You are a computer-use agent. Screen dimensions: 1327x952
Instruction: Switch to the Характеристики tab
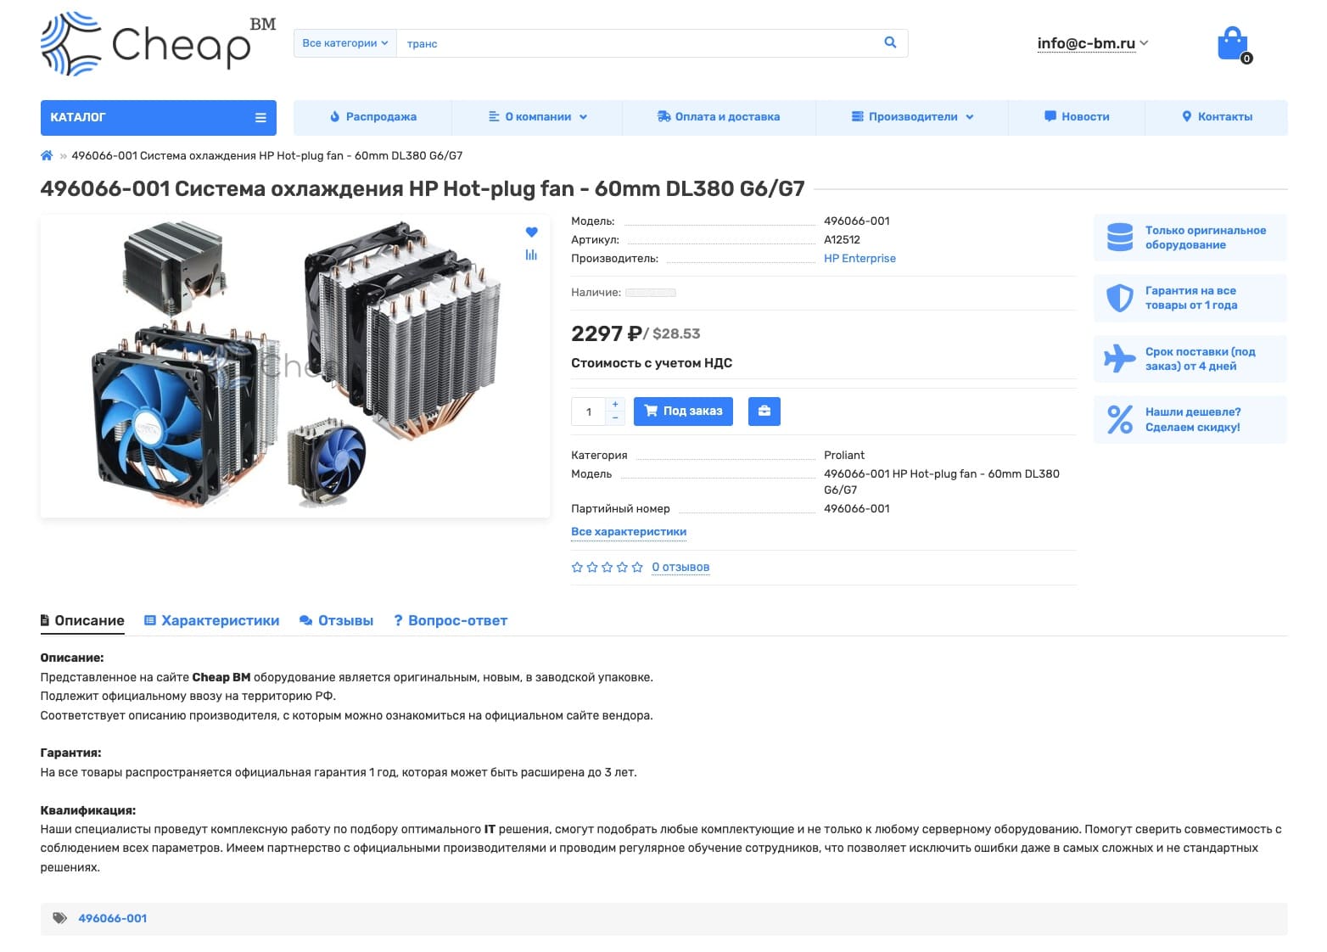click(211, 621)
